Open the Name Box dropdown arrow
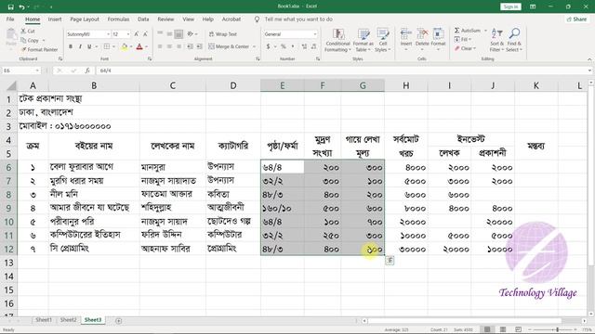The height and width of the screenshot is (334, 595). tap(37, 71)
